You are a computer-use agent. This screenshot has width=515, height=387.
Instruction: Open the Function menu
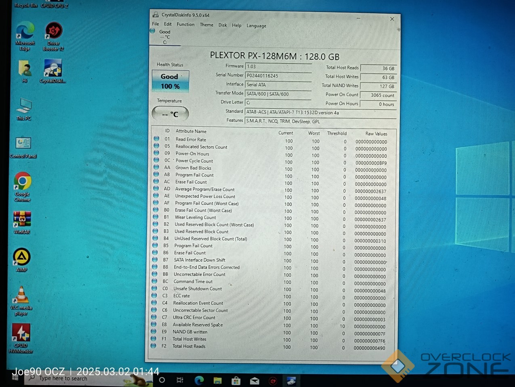click(x=185, y=25)
